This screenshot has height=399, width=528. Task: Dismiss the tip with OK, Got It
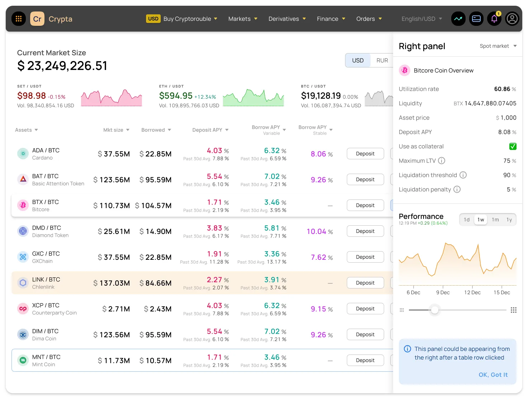[493, 375]
